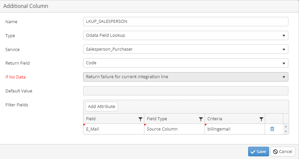Screen dimensions: 299x159
Task: Delete the E_Mail filter row with trash icon
Action: pyautogui.click(x=272, y=129)
